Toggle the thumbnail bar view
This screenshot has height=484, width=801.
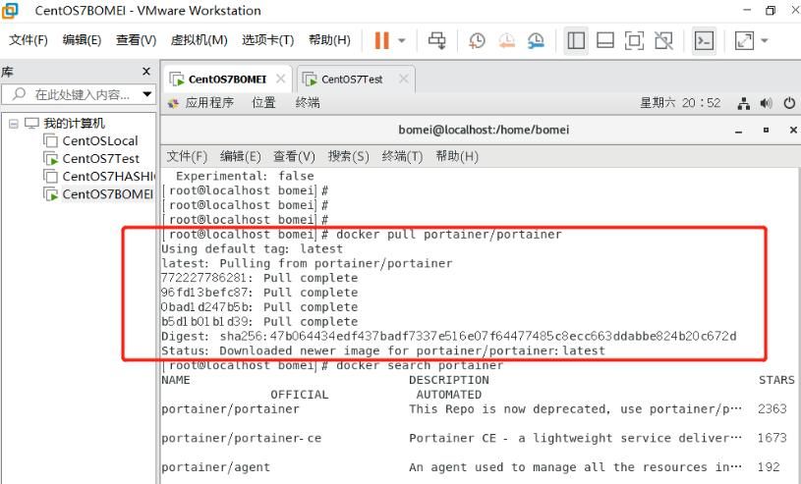tap(604, 40)
